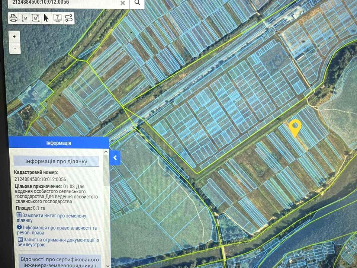Click the magnifier search button
This screenshot has width=357, height=268.
click(137, 3)
